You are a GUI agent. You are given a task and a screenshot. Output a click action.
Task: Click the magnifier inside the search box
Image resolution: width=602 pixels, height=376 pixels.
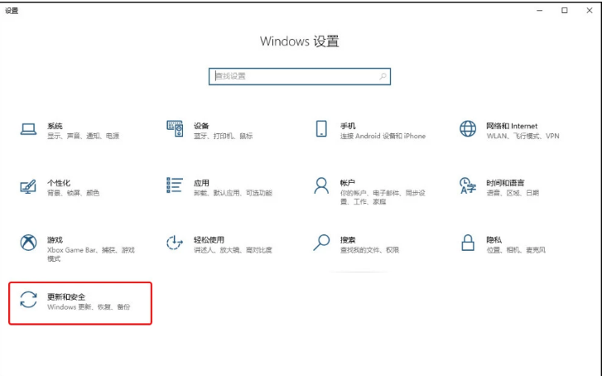pos(383,76)
